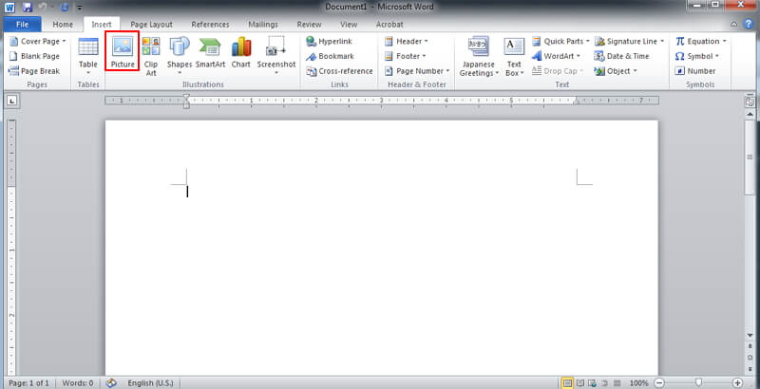760x389 pixels.
Task: Insert a Cross-reference
Action: [x=339, y=71]
